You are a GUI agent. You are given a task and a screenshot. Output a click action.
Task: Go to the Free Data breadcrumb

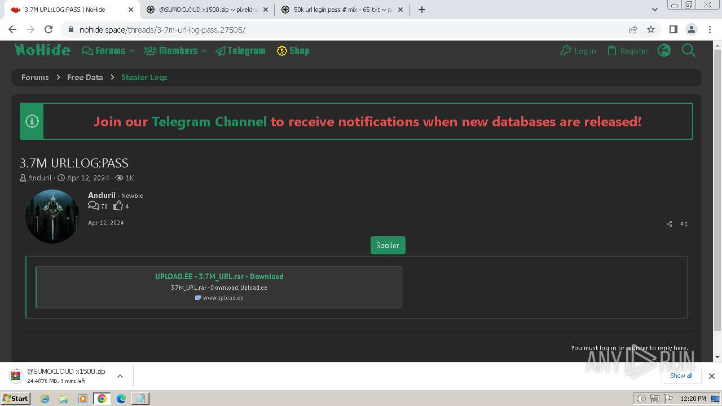85,77
